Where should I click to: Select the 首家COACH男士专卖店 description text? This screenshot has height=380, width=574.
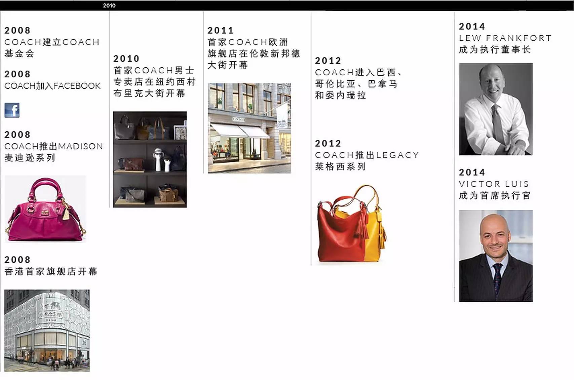point(154,82)
